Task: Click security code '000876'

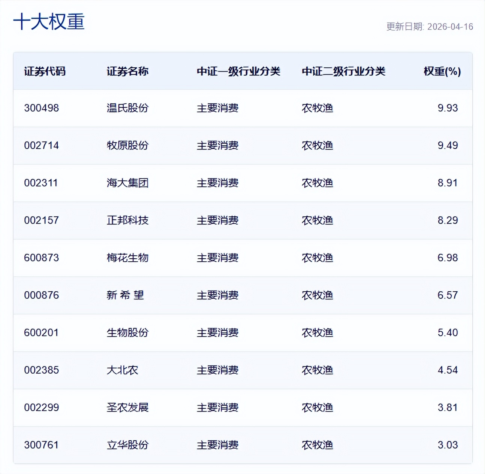Action: (42, 295)
